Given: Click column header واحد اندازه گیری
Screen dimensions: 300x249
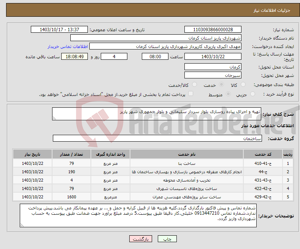Looking at the screenshot, I should coord(110,154).
